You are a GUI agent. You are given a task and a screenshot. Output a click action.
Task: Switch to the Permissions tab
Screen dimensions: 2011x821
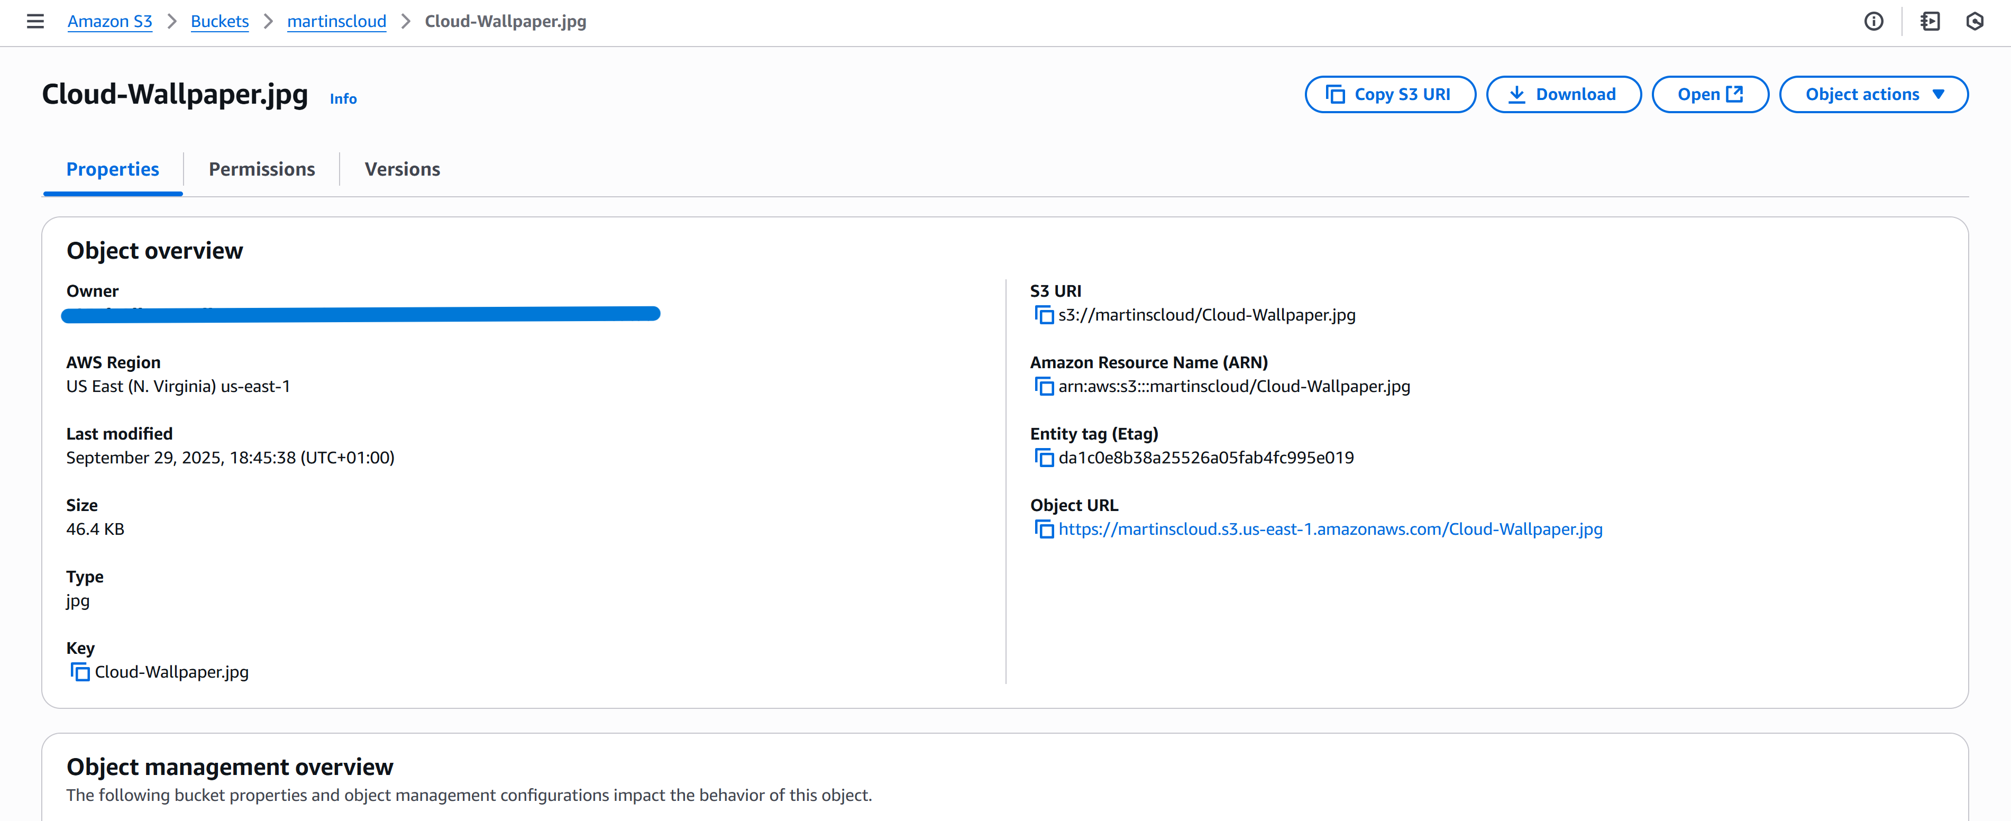(x=261, y=169)
